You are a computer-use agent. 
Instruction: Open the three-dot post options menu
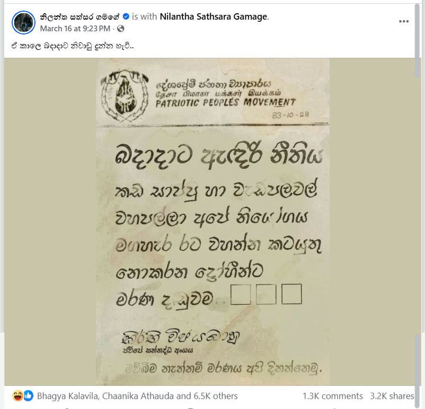tap(404, 21)
